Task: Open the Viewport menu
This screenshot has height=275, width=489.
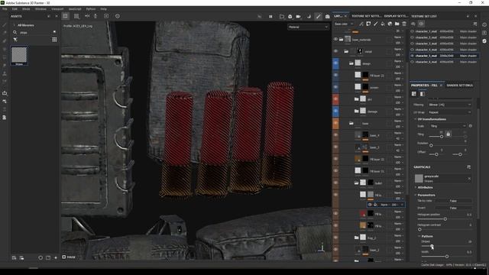Action: point(57,9)
